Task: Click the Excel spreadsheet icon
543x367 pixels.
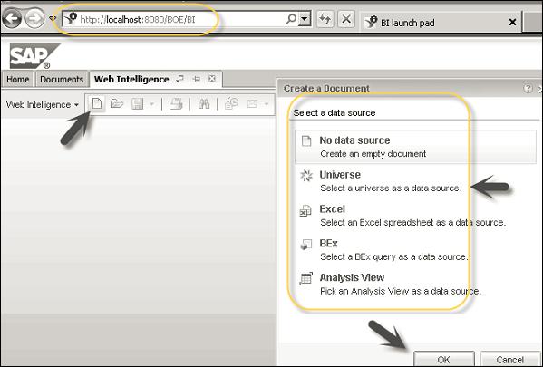Action: coord(305,210)
